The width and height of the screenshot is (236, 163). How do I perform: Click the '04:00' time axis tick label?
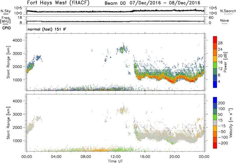point(56,157)
